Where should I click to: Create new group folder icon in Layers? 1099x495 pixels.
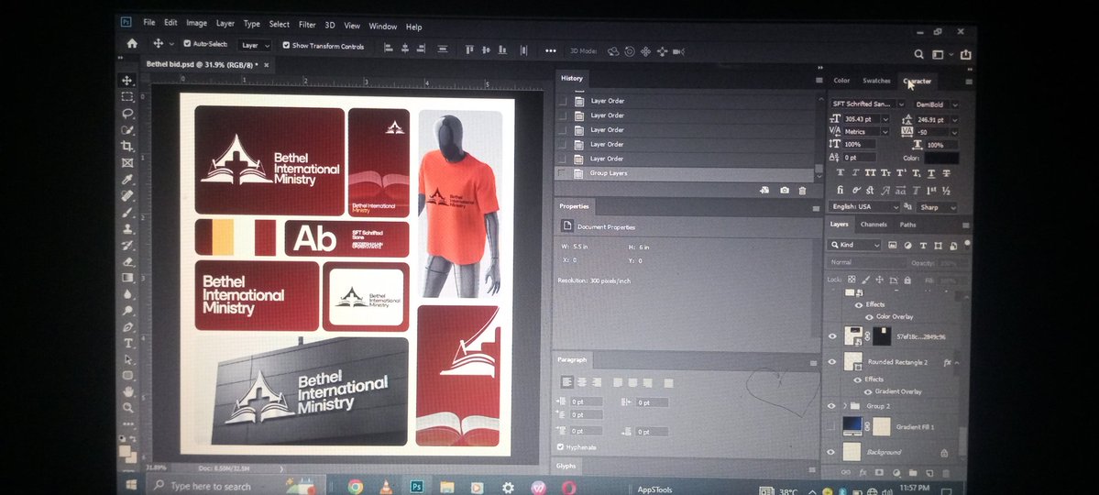(913, 474)
